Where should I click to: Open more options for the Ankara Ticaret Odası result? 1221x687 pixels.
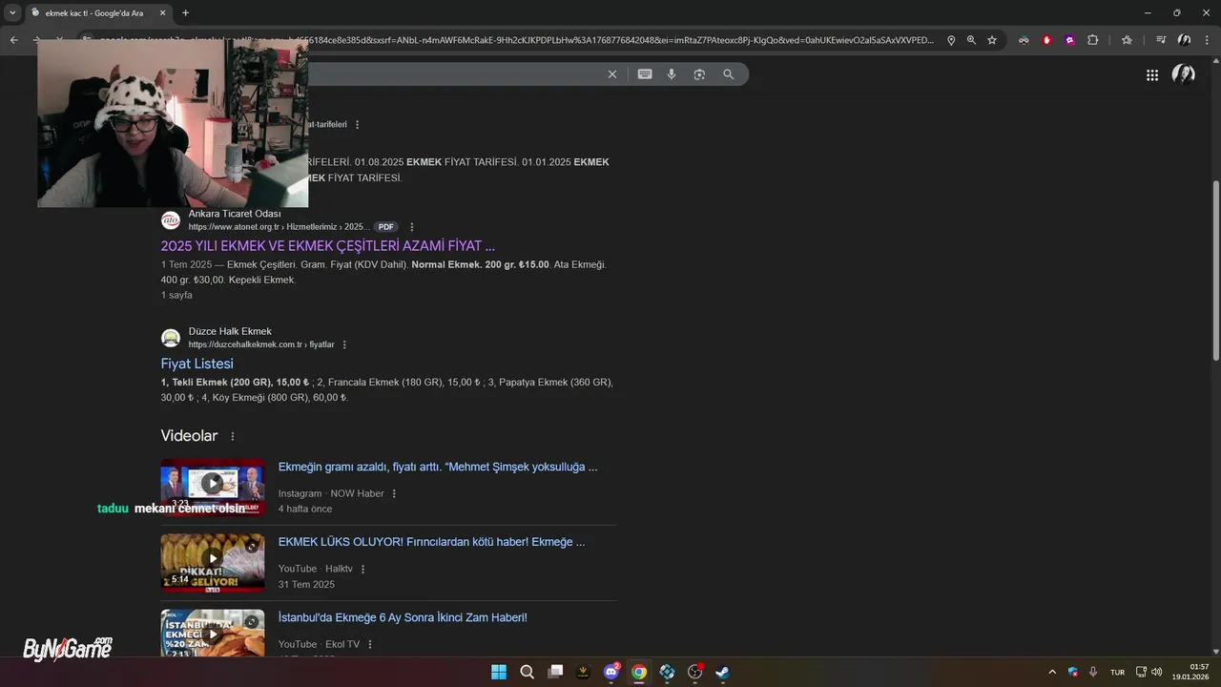412,227
